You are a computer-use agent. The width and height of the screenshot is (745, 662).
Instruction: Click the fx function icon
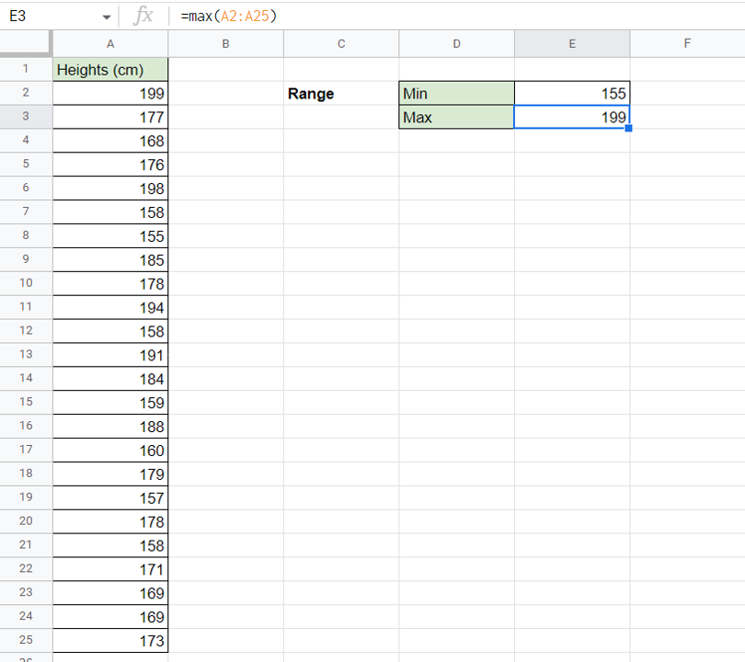coord(143,16)
